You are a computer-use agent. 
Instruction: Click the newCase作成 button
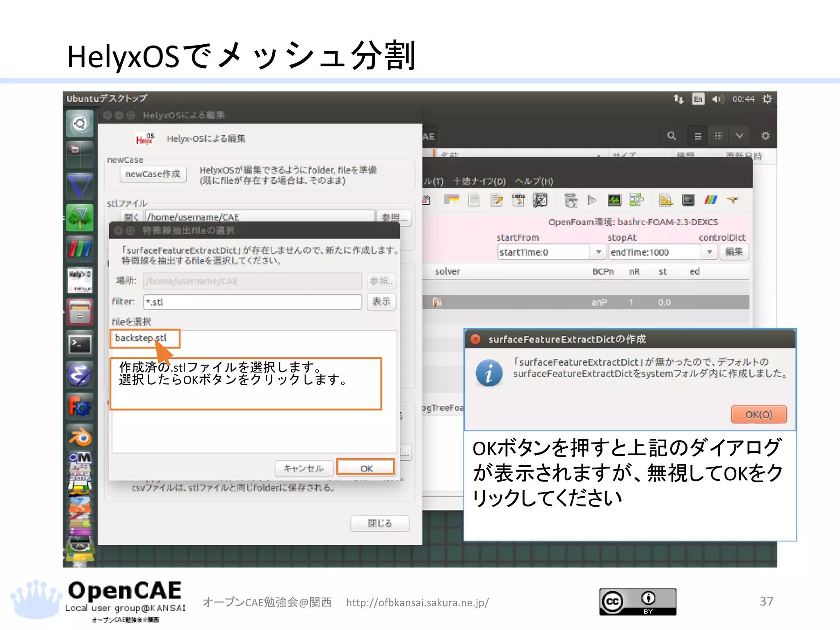coord(153,174)
